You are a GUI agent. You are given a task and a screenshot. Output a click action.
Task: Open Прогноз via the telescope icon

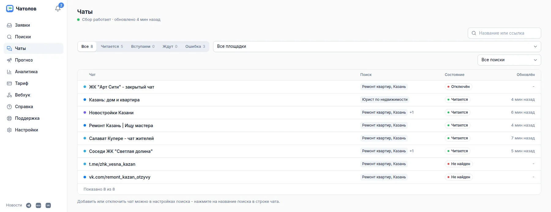coord(9,60)
